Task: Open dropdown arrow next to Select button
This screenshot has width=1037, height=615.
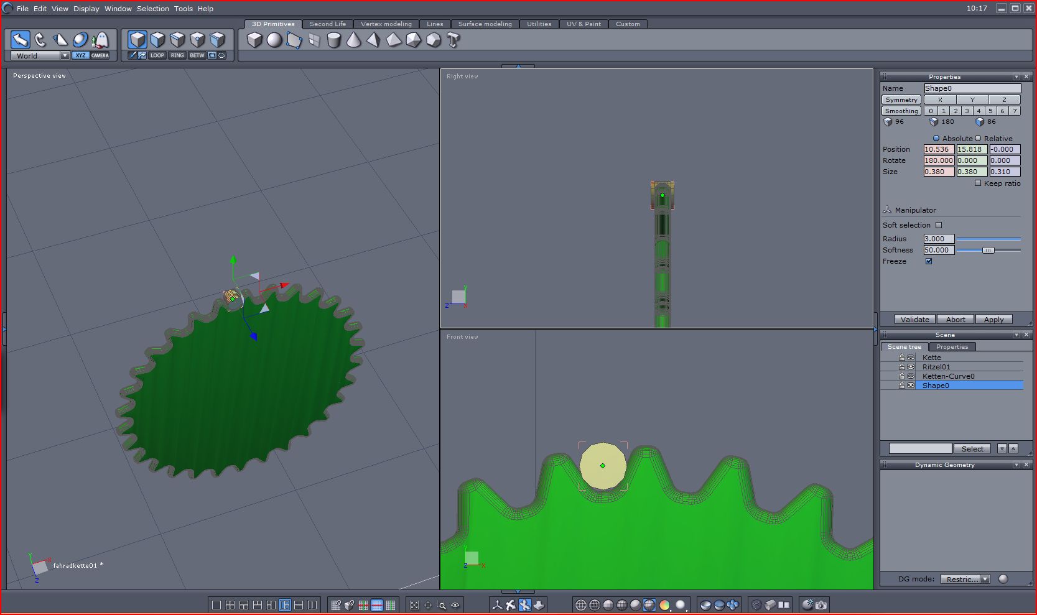Action: pos(1002,448)
